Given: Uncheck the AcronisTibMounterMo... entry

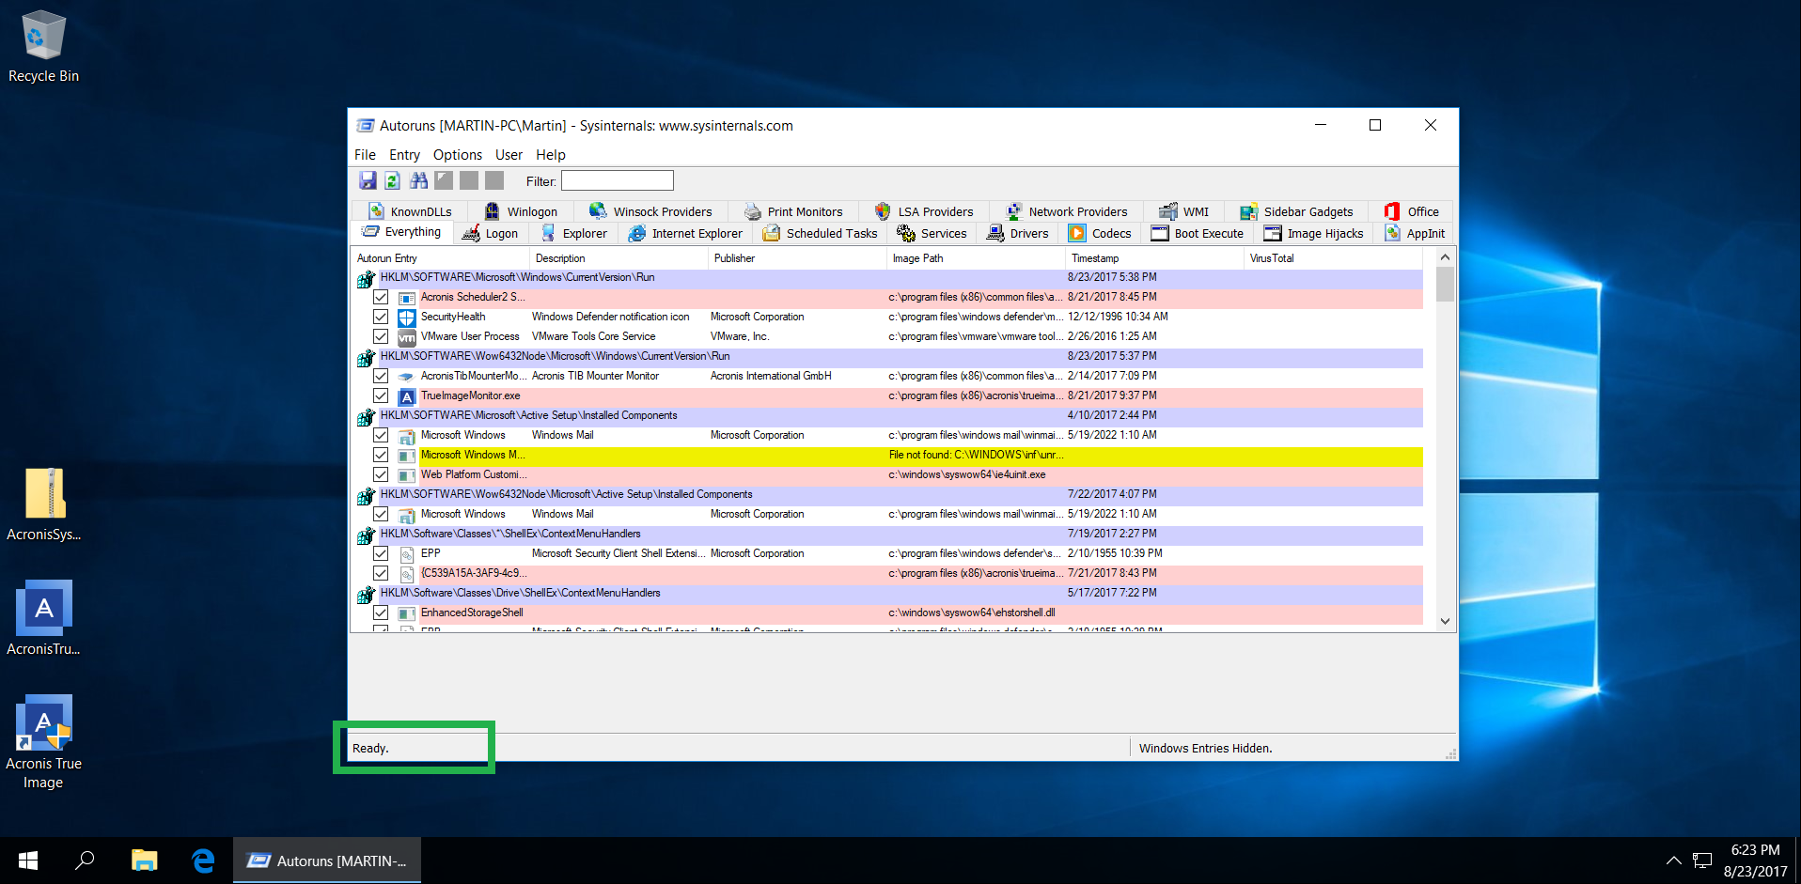Looking at the screenshot, I should click(381, 376).
